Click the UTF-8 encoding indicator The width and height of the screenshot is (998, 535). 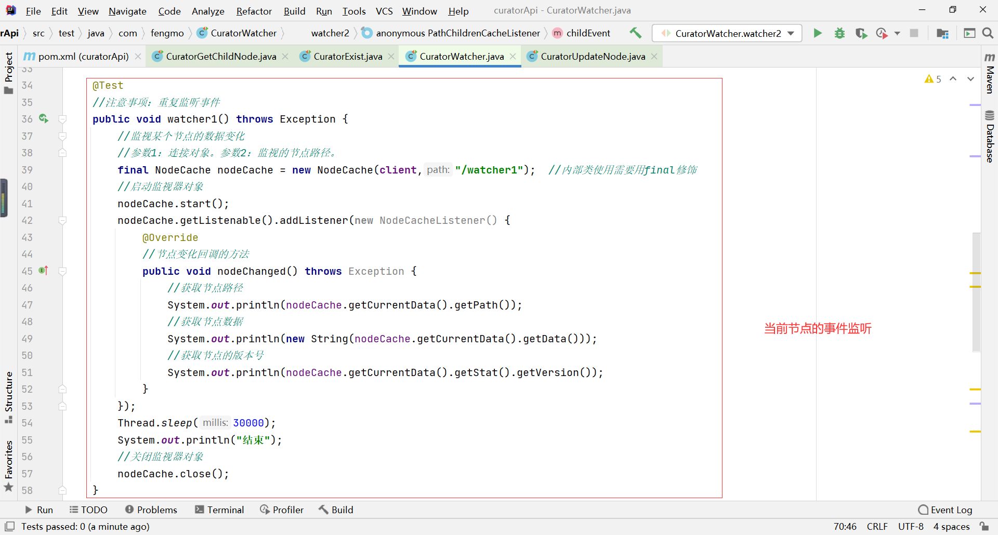[x=911, y=526]
